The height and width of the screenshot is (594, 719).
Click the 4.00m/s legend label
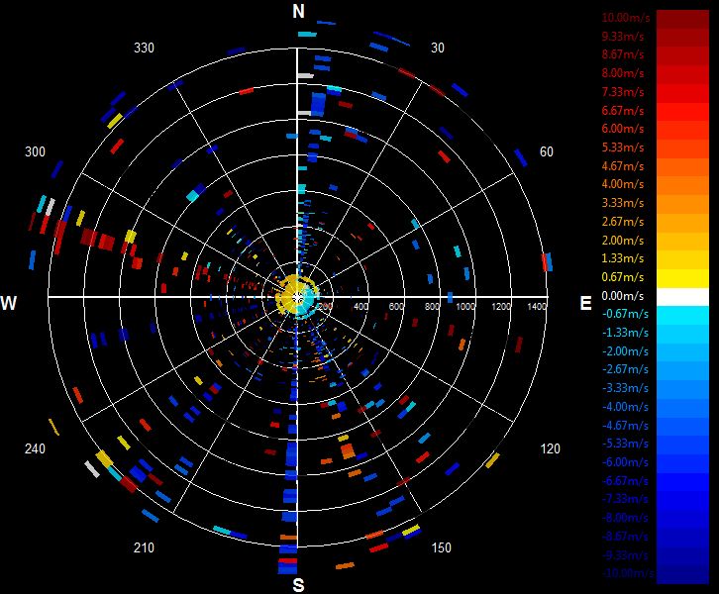(623, 184)
